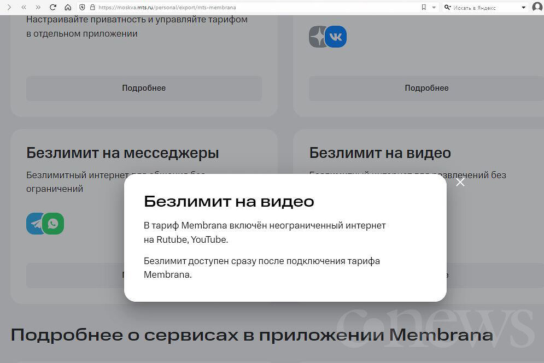Bookmark this page with the bookmark icon
The height and width of the screenshot is (363, 544).
[424, 7]
